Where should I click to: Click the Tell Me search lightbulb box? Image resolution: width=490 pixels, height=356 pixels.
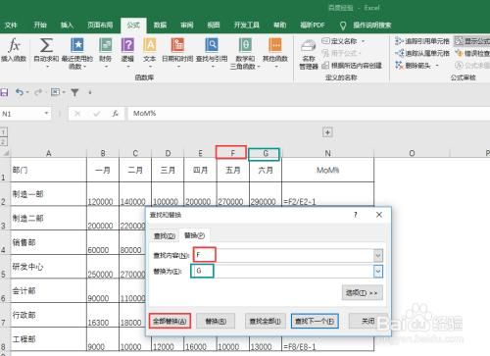(366, 25)
